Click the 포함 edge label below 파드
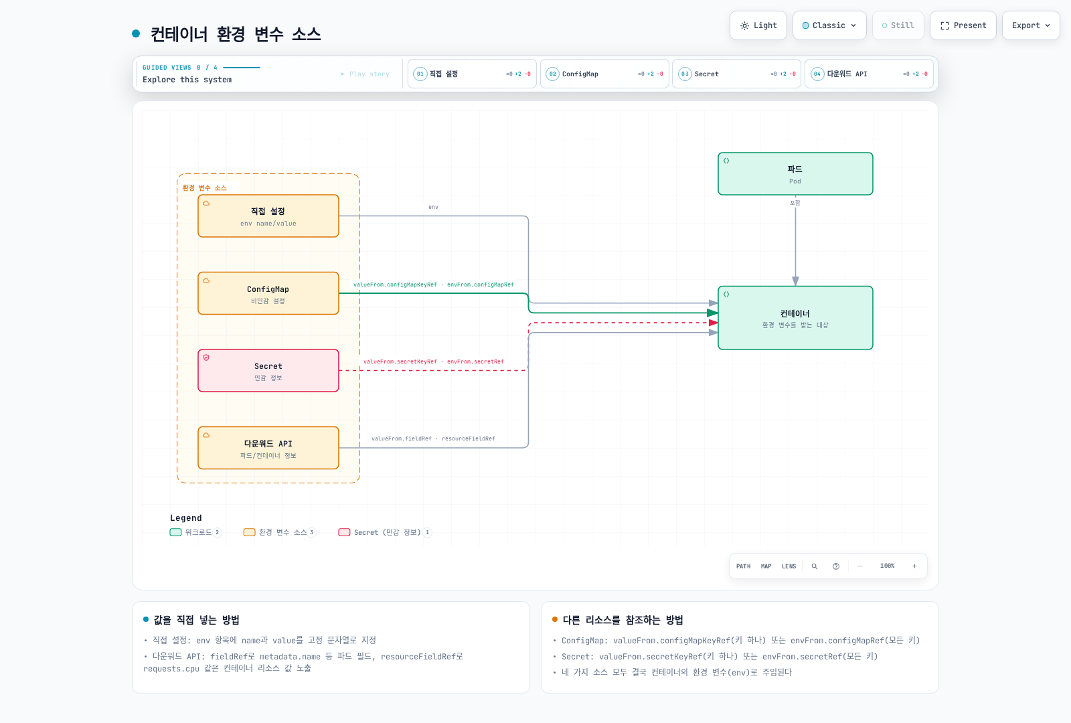The width and height of the screenshot is (1071, 723). [795, 203]
